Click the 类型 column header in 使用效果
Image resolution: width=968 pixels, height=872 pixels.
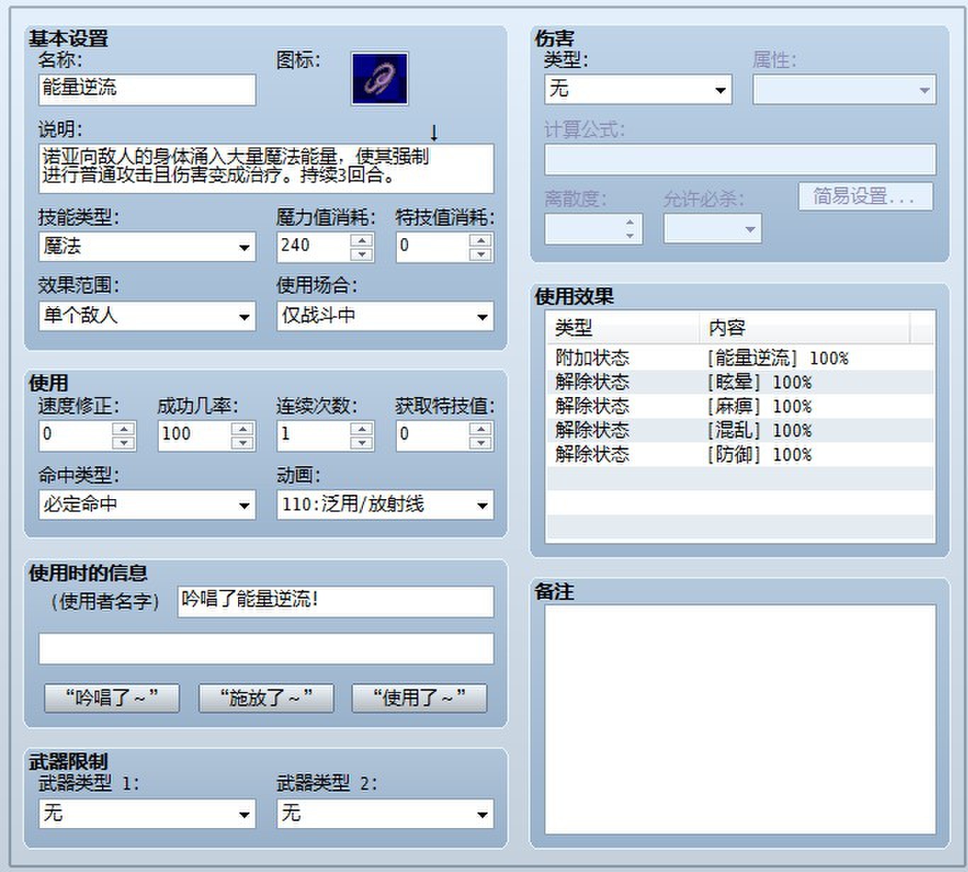(x=623, y=328)
